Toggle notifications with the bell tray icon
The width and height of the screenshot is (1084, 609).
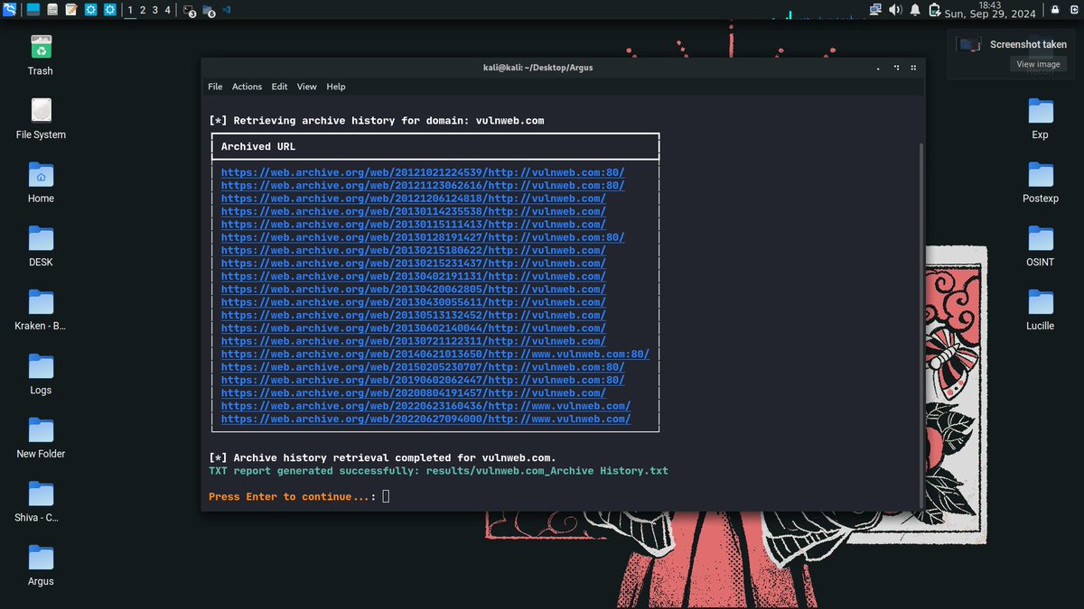(x=915, y=10)
